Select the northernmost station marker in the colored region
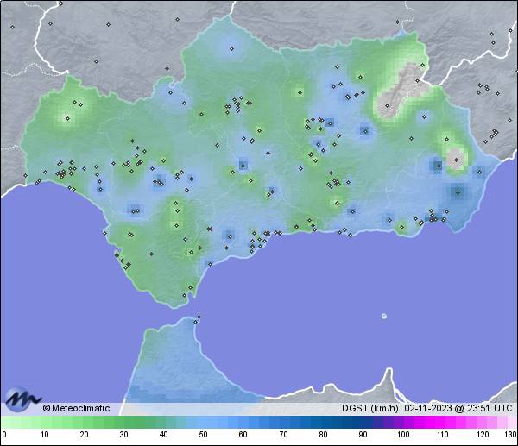Screen dimensions: 518x446 click(231, 48)
